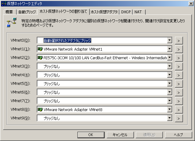The height and width of the screenshot is (141, 195).
Task: Click the VMnet2(2): label
Action: (20, 58)
